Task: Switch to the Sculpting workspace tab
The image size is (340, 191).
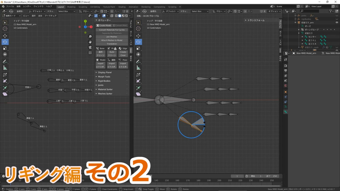Action: click(x=83, y=7)
